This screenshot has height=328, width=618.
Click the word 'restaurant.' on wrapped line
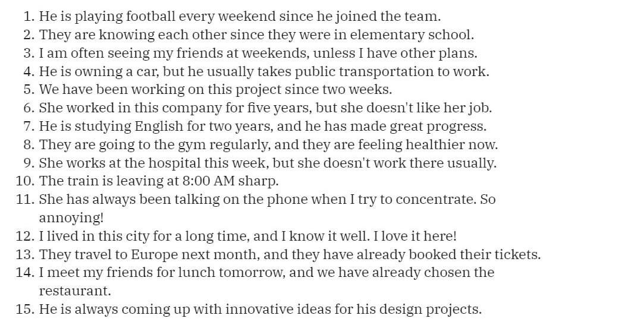pos(75,291)
